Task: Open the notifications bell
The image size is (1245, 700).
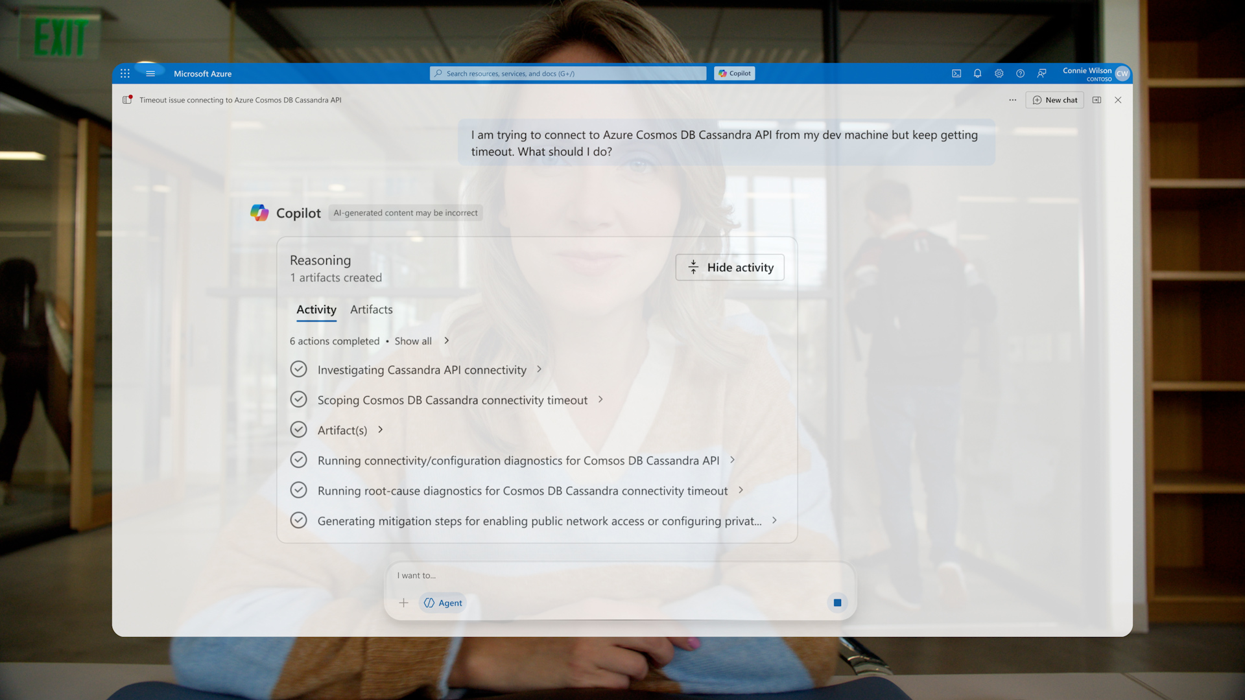Action: [977, 74]
